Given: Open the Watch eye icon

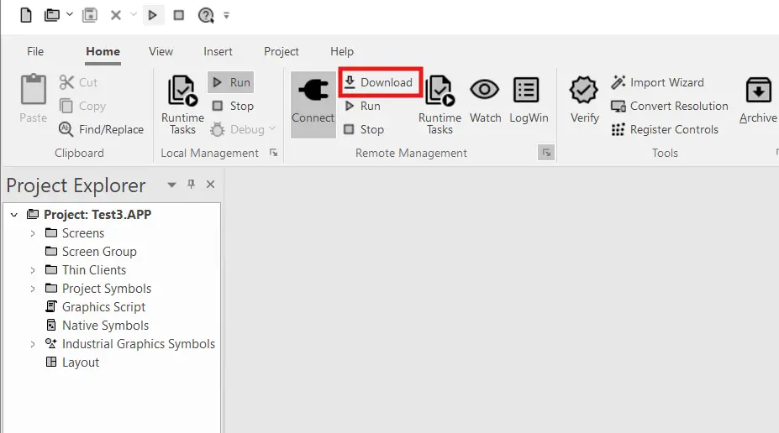Looking at the screenshot, I should tap(485, 91).
